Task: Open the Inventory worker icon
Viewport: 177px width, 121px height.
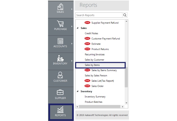Action: (x=60, y=58)
